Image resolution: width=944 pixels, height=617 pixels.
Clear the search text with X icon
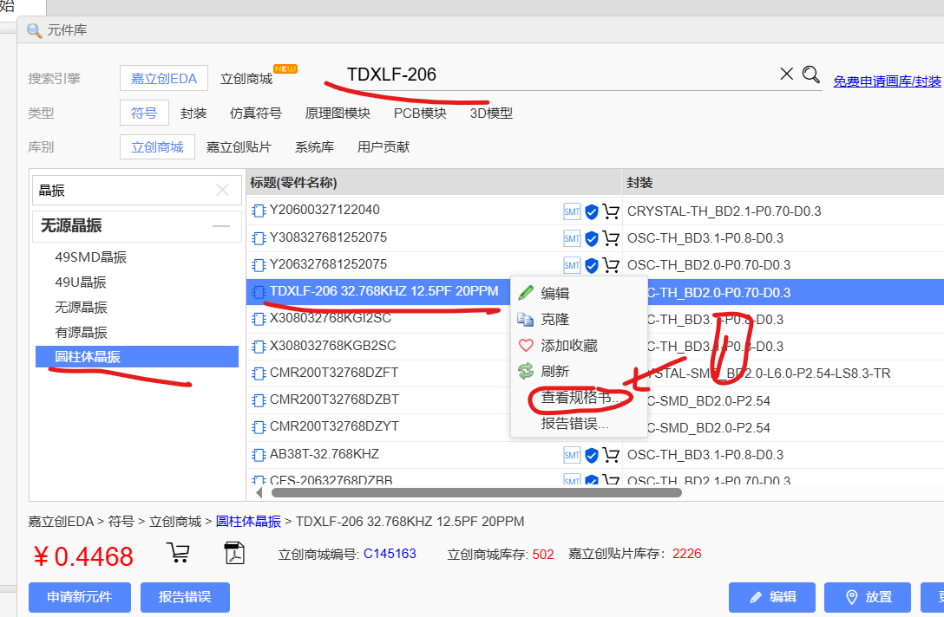pyautogui.click(x=786, y=74)
